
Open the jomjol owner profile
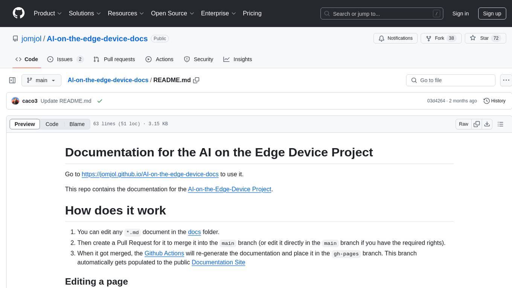click(31, 38)
